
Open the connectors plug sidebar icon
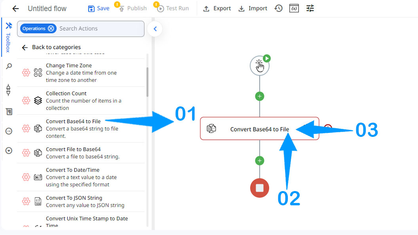point(9,90)
